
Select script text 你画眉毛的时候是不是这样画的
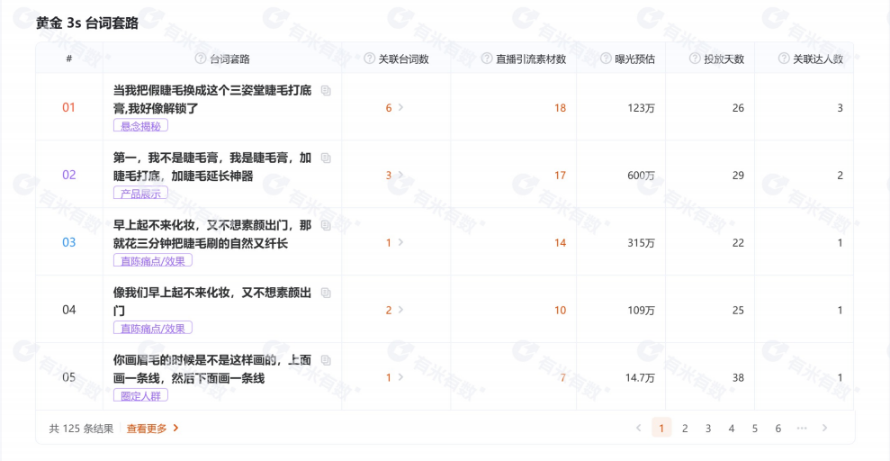194,360
